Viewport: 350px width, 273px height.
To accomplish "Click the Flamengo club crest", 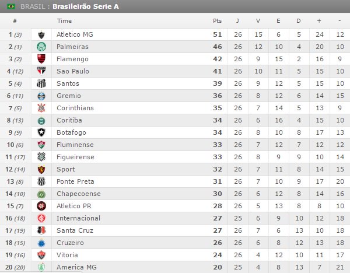I will [x=41, y=59].
